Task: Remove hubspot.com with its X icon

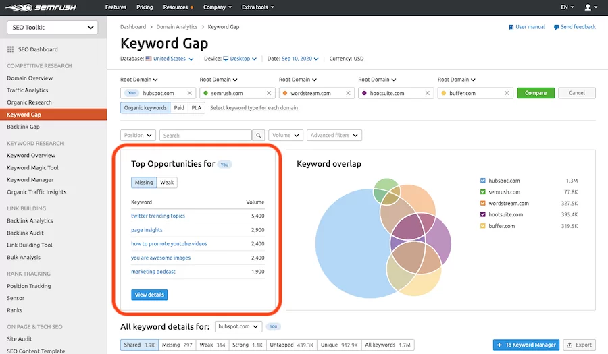Action: (190, 93)
